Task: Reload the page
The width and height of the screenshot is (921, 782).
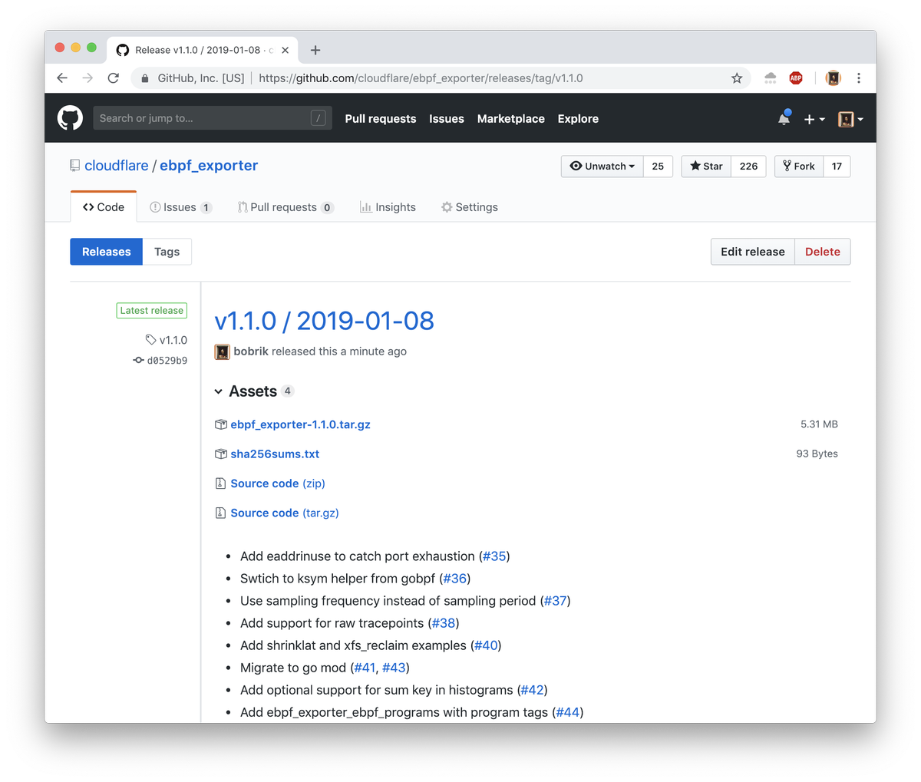Action: click(x=114, y=78)
